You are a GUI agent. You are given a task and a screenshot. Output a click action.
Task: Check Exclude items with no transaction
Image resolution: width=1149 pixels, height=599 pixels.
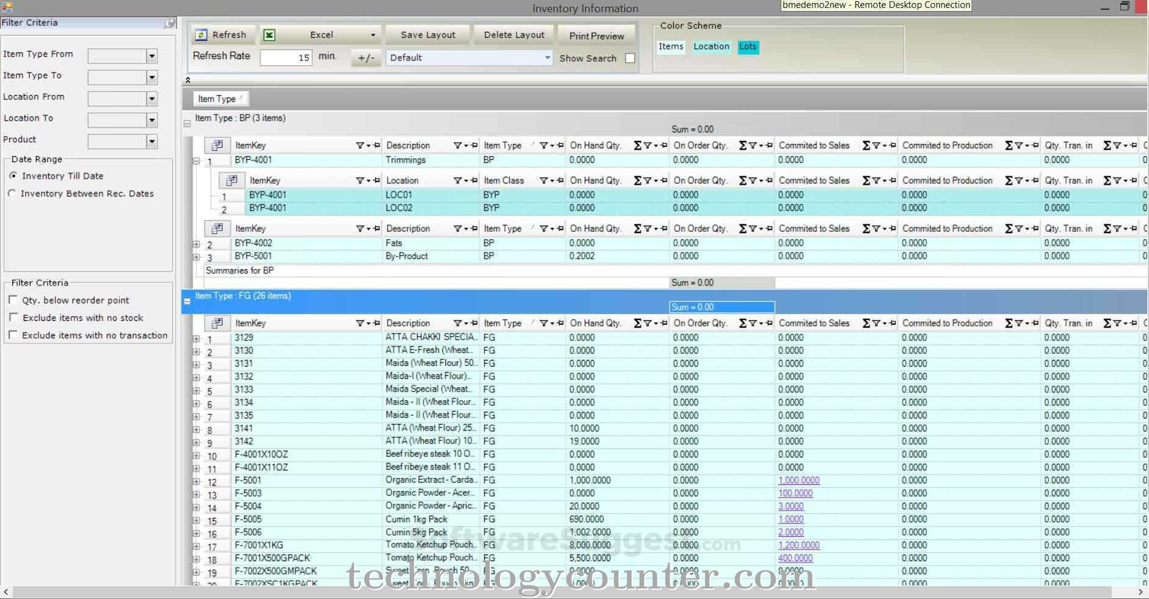[x=13, y=335]
